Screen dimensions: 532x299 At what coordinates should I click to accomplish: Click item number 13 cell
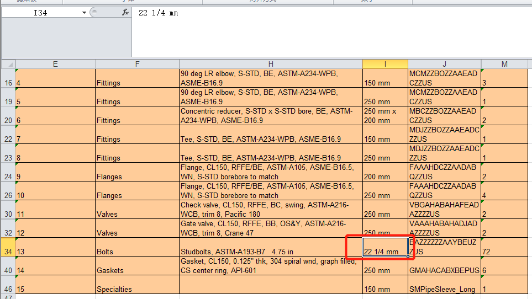pos(55,247)
